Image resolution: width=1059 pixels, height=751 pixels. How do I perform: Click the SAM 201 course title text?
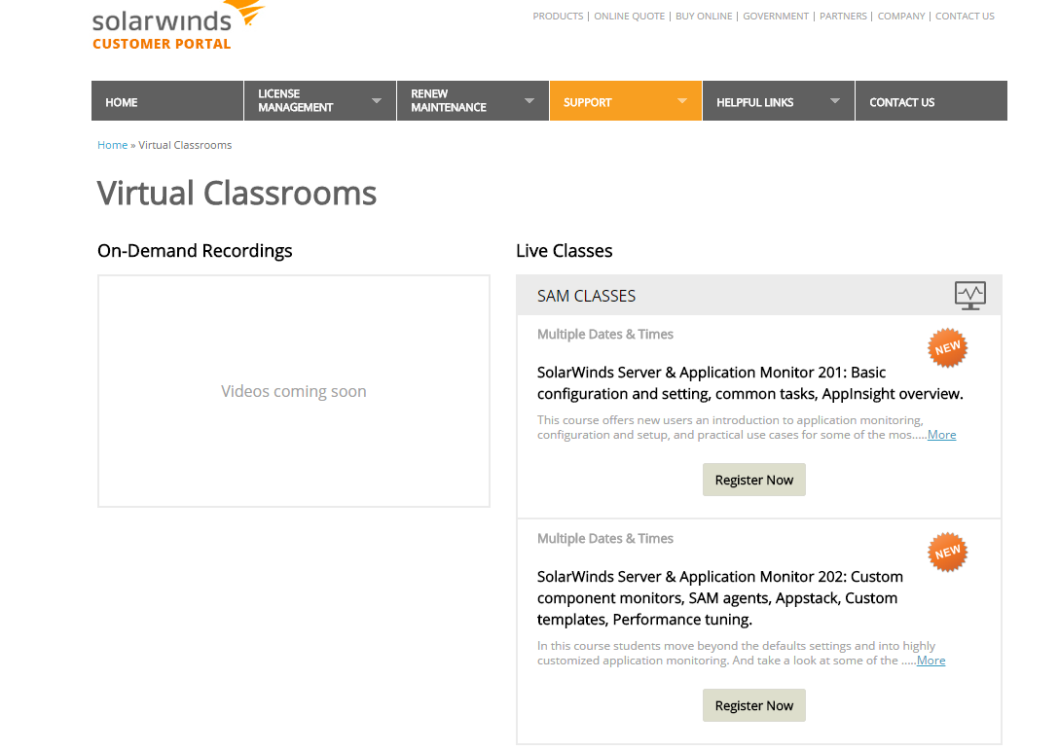pyautogui.click(x=749, y=383)
